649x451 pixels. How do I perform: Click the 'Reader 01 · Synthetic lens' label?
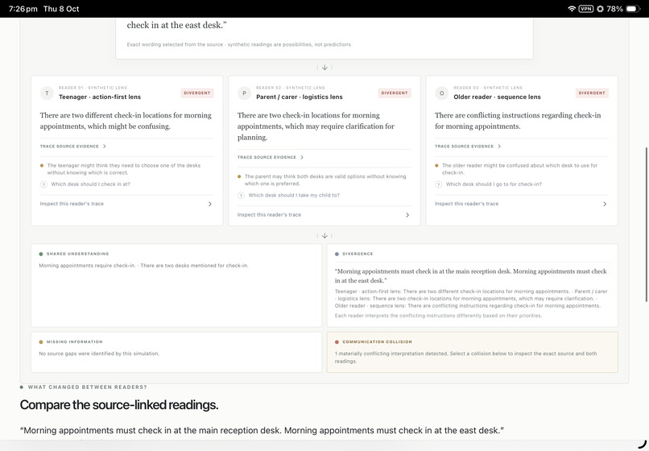[x=93, y=88]
